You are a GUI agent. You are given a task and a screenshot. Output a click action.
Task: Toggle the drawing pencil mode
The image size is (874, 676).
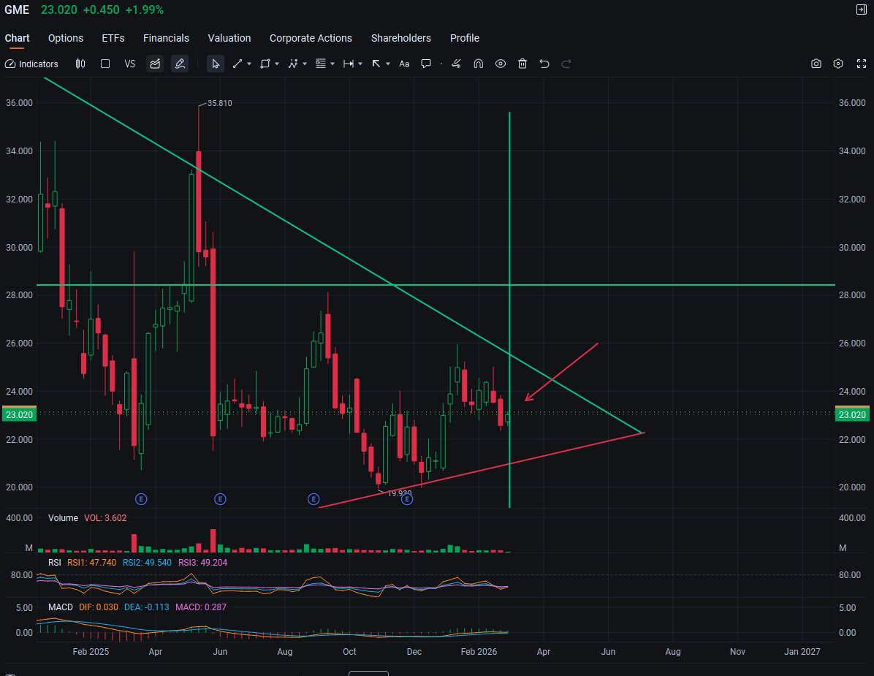pyautogui.click(x=180, y=64)
